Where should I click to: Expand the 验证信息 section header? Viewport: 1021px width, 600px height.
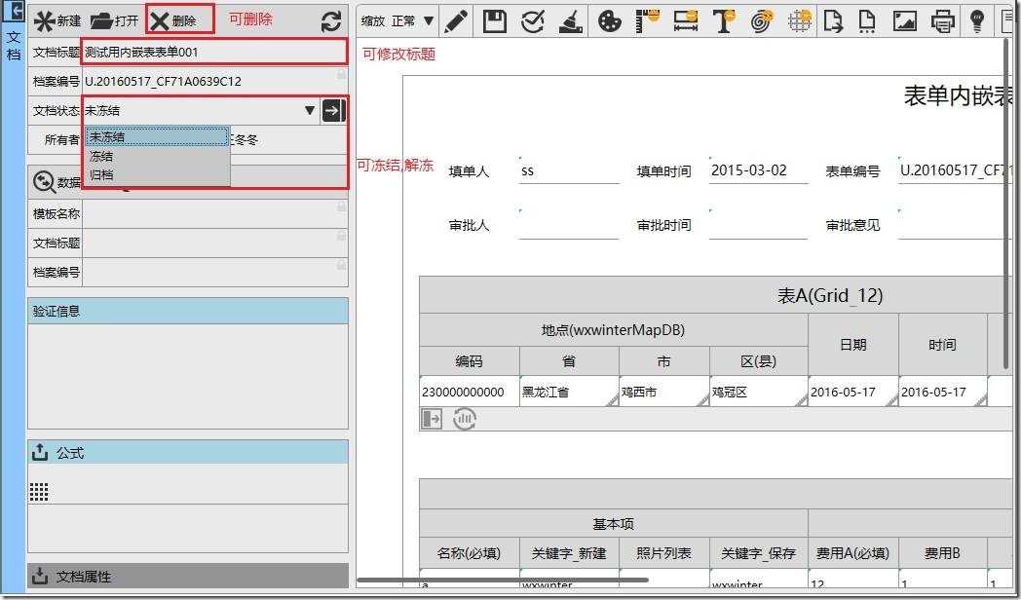tap(187, 311)
